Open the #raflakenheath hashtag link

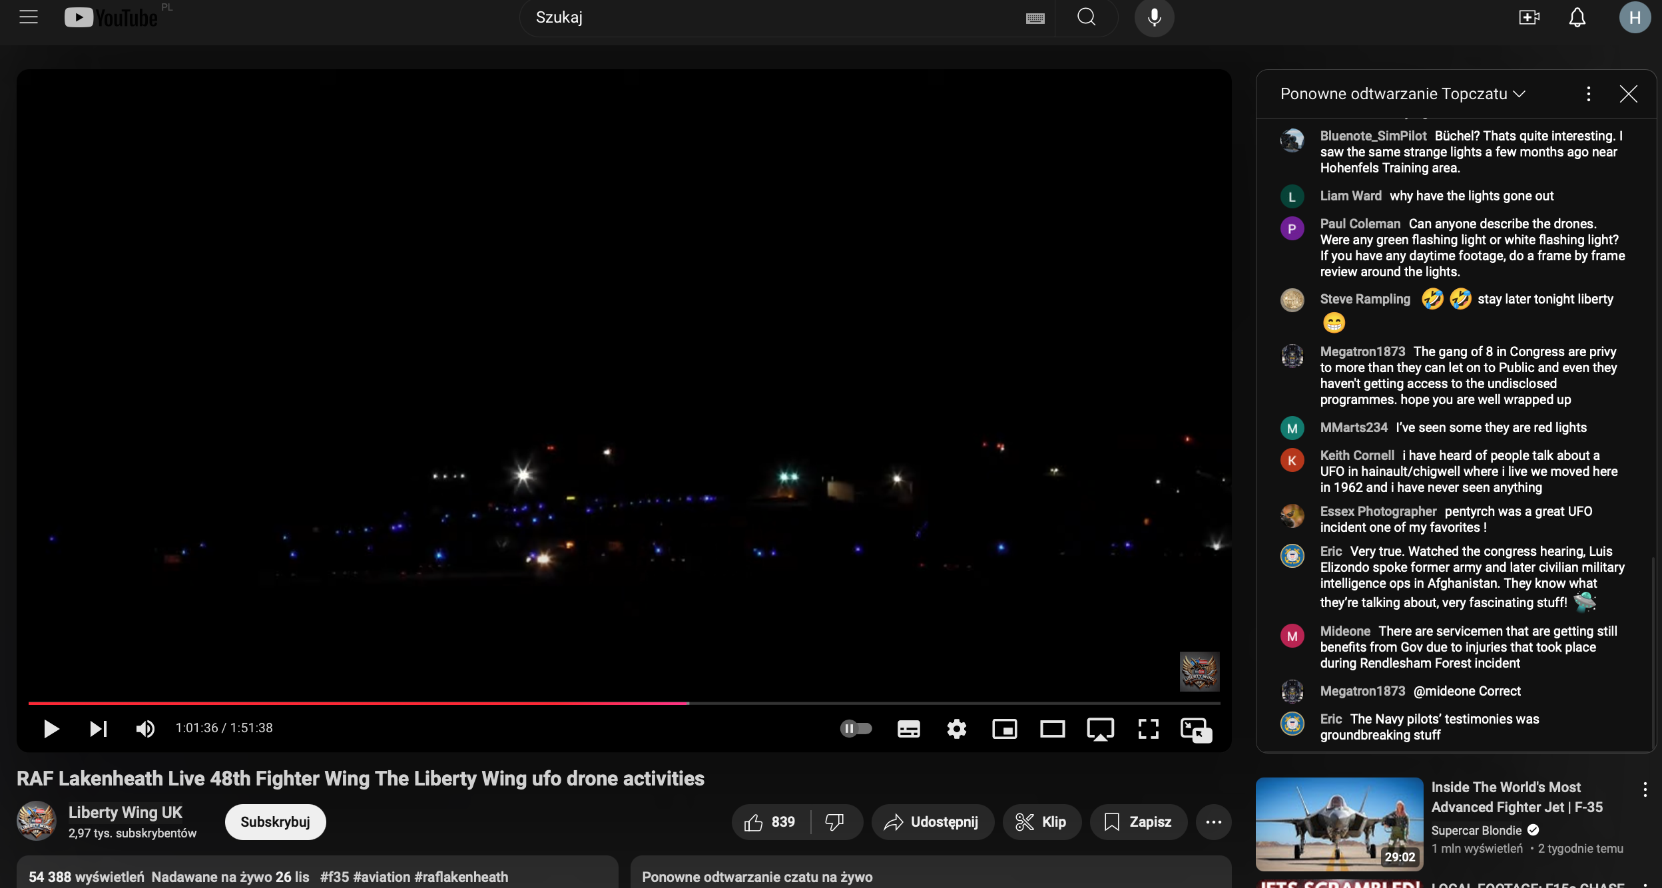pos(461,877)
